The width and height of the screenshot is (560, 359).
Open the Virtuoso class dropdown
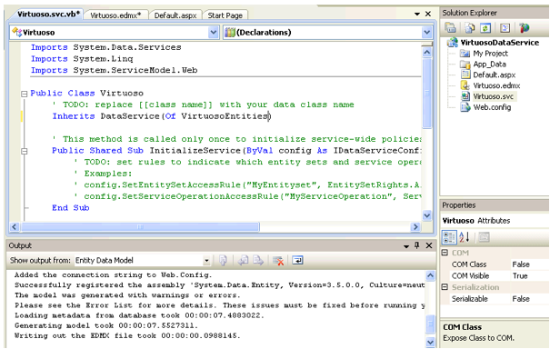115,33
